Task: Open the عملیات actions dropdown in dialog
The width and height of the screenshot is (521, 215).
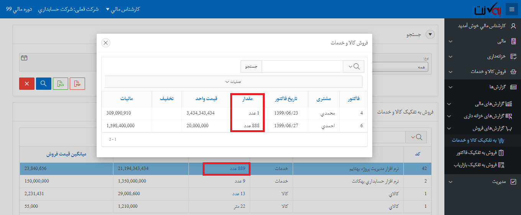Action: tap(233, 82)
